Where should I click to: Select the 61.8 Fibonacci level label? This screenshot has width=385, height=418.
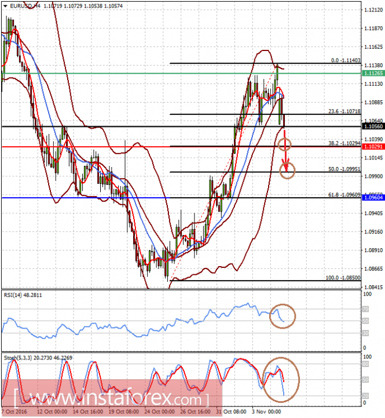[344, 195]
